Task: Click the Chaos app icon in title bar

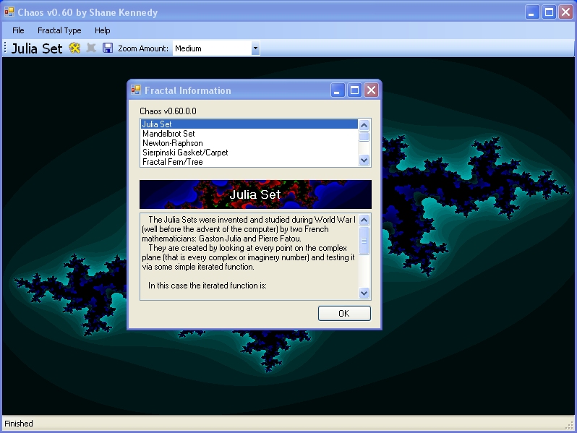Action: point(9,12)
